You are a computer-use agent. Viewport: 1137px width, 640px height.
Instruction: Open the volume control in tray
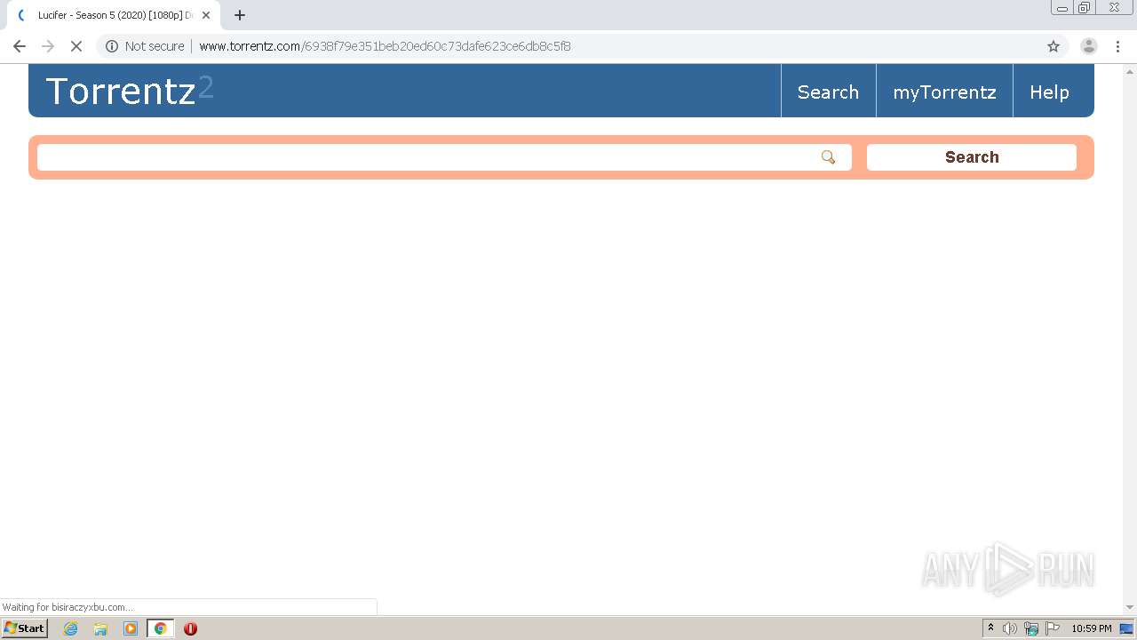tap(1010, 628)
